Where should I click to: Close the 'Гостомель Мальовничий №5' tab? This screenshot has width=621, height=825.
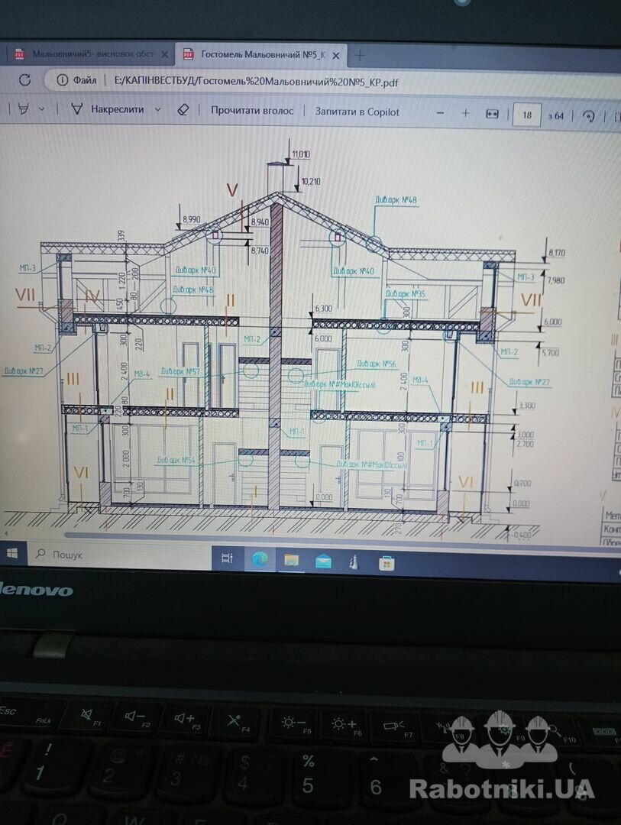click(336, 55)
